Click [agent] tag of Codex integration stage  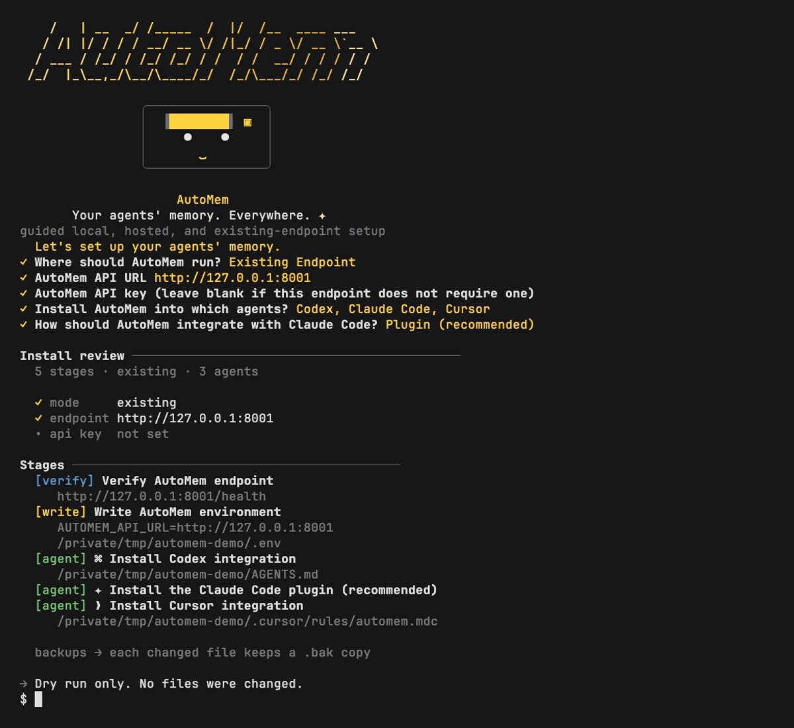pyautogui.click(x=61, y=559)
